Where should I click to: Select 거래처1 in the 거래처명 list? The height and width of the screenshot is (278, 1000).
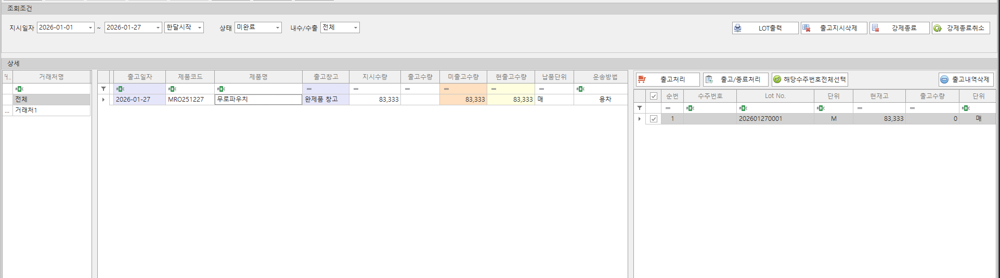51,110
